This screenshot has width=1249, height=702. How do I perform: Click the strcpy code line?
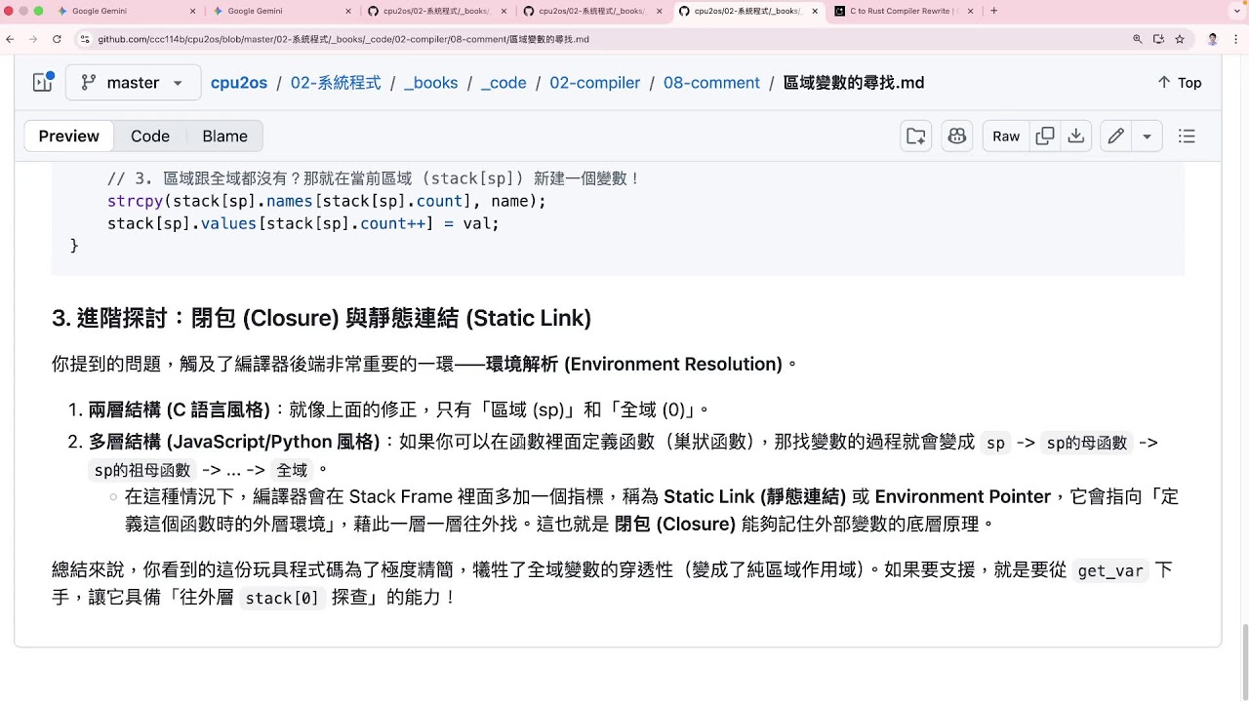(327, 201)
